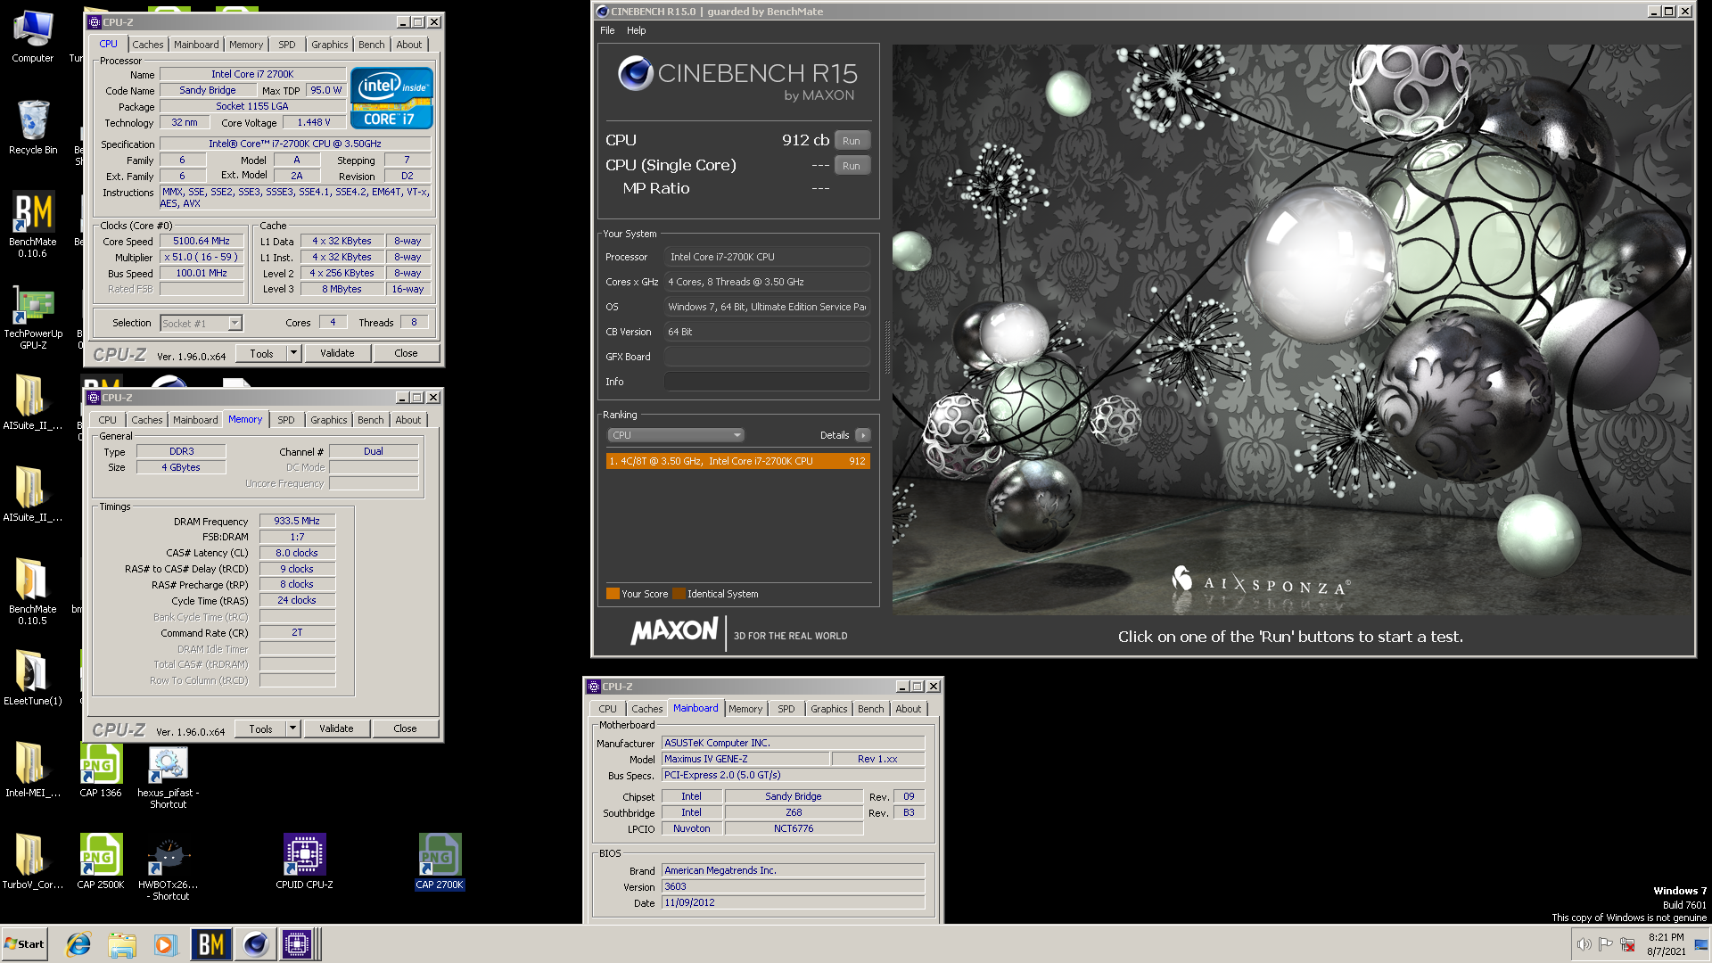
Task: Open SPD tab in top CPU-Z window
Action: [x=287, y=45]
